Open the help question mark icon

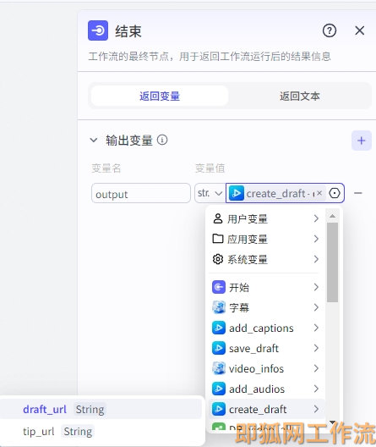click(330, 30)
